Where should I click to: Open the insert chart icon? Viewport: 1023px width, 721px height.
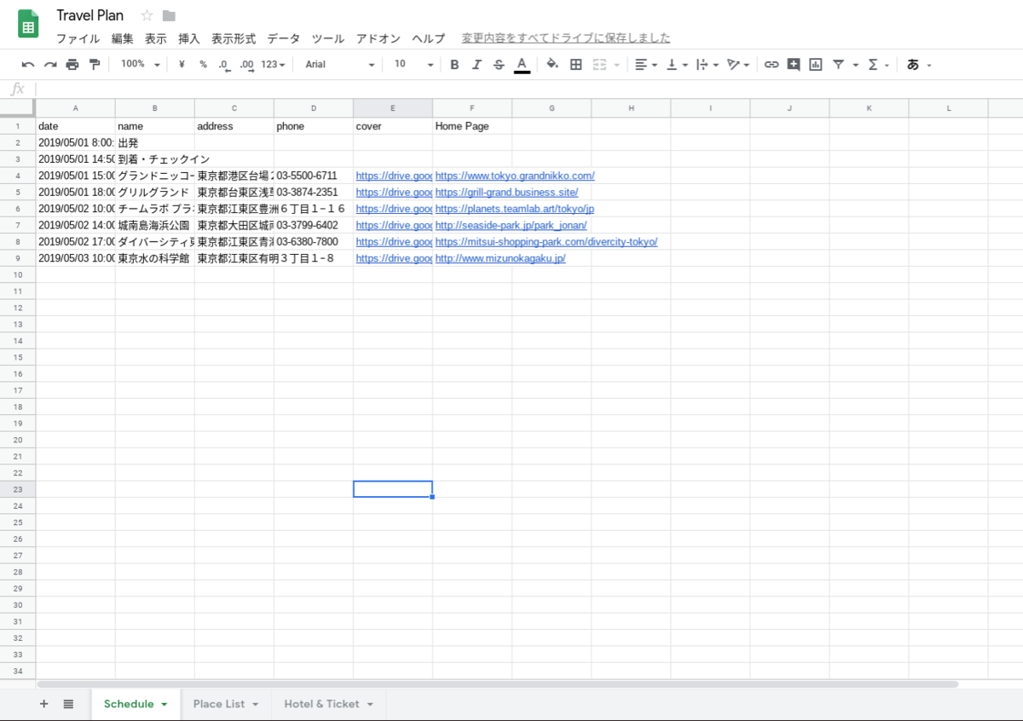pyautogui.click(x=817, y=64)
